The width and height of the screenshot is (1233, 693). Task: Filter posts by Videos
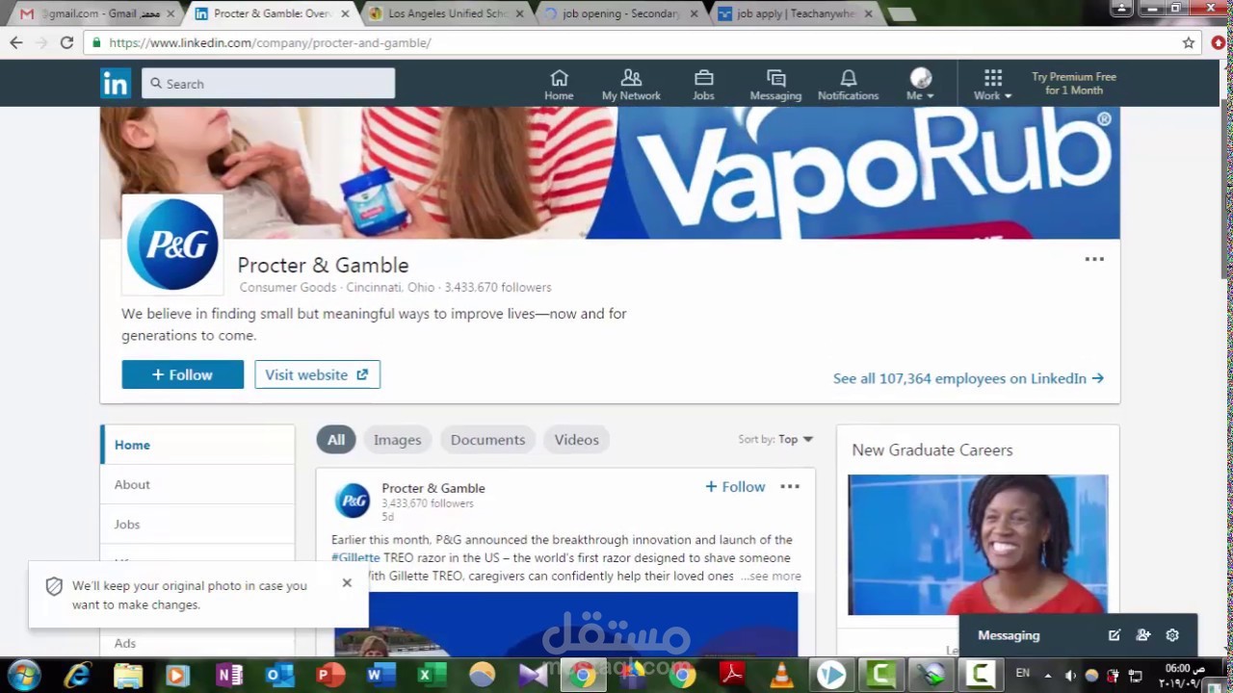[576, 440]
